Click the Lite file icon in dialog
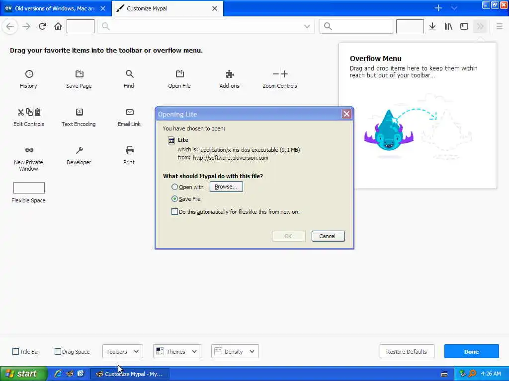The image size is (509, 381). click(171, 140)
